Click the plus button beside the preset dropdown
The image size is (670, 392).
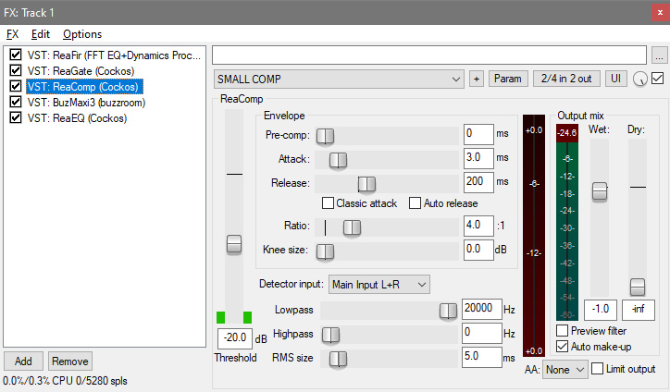point(477,80)
